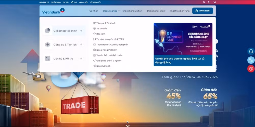Click the Tài trợ vốn coin icon
255x127 pixels.
pyautogui.click(x=94, y=28)
